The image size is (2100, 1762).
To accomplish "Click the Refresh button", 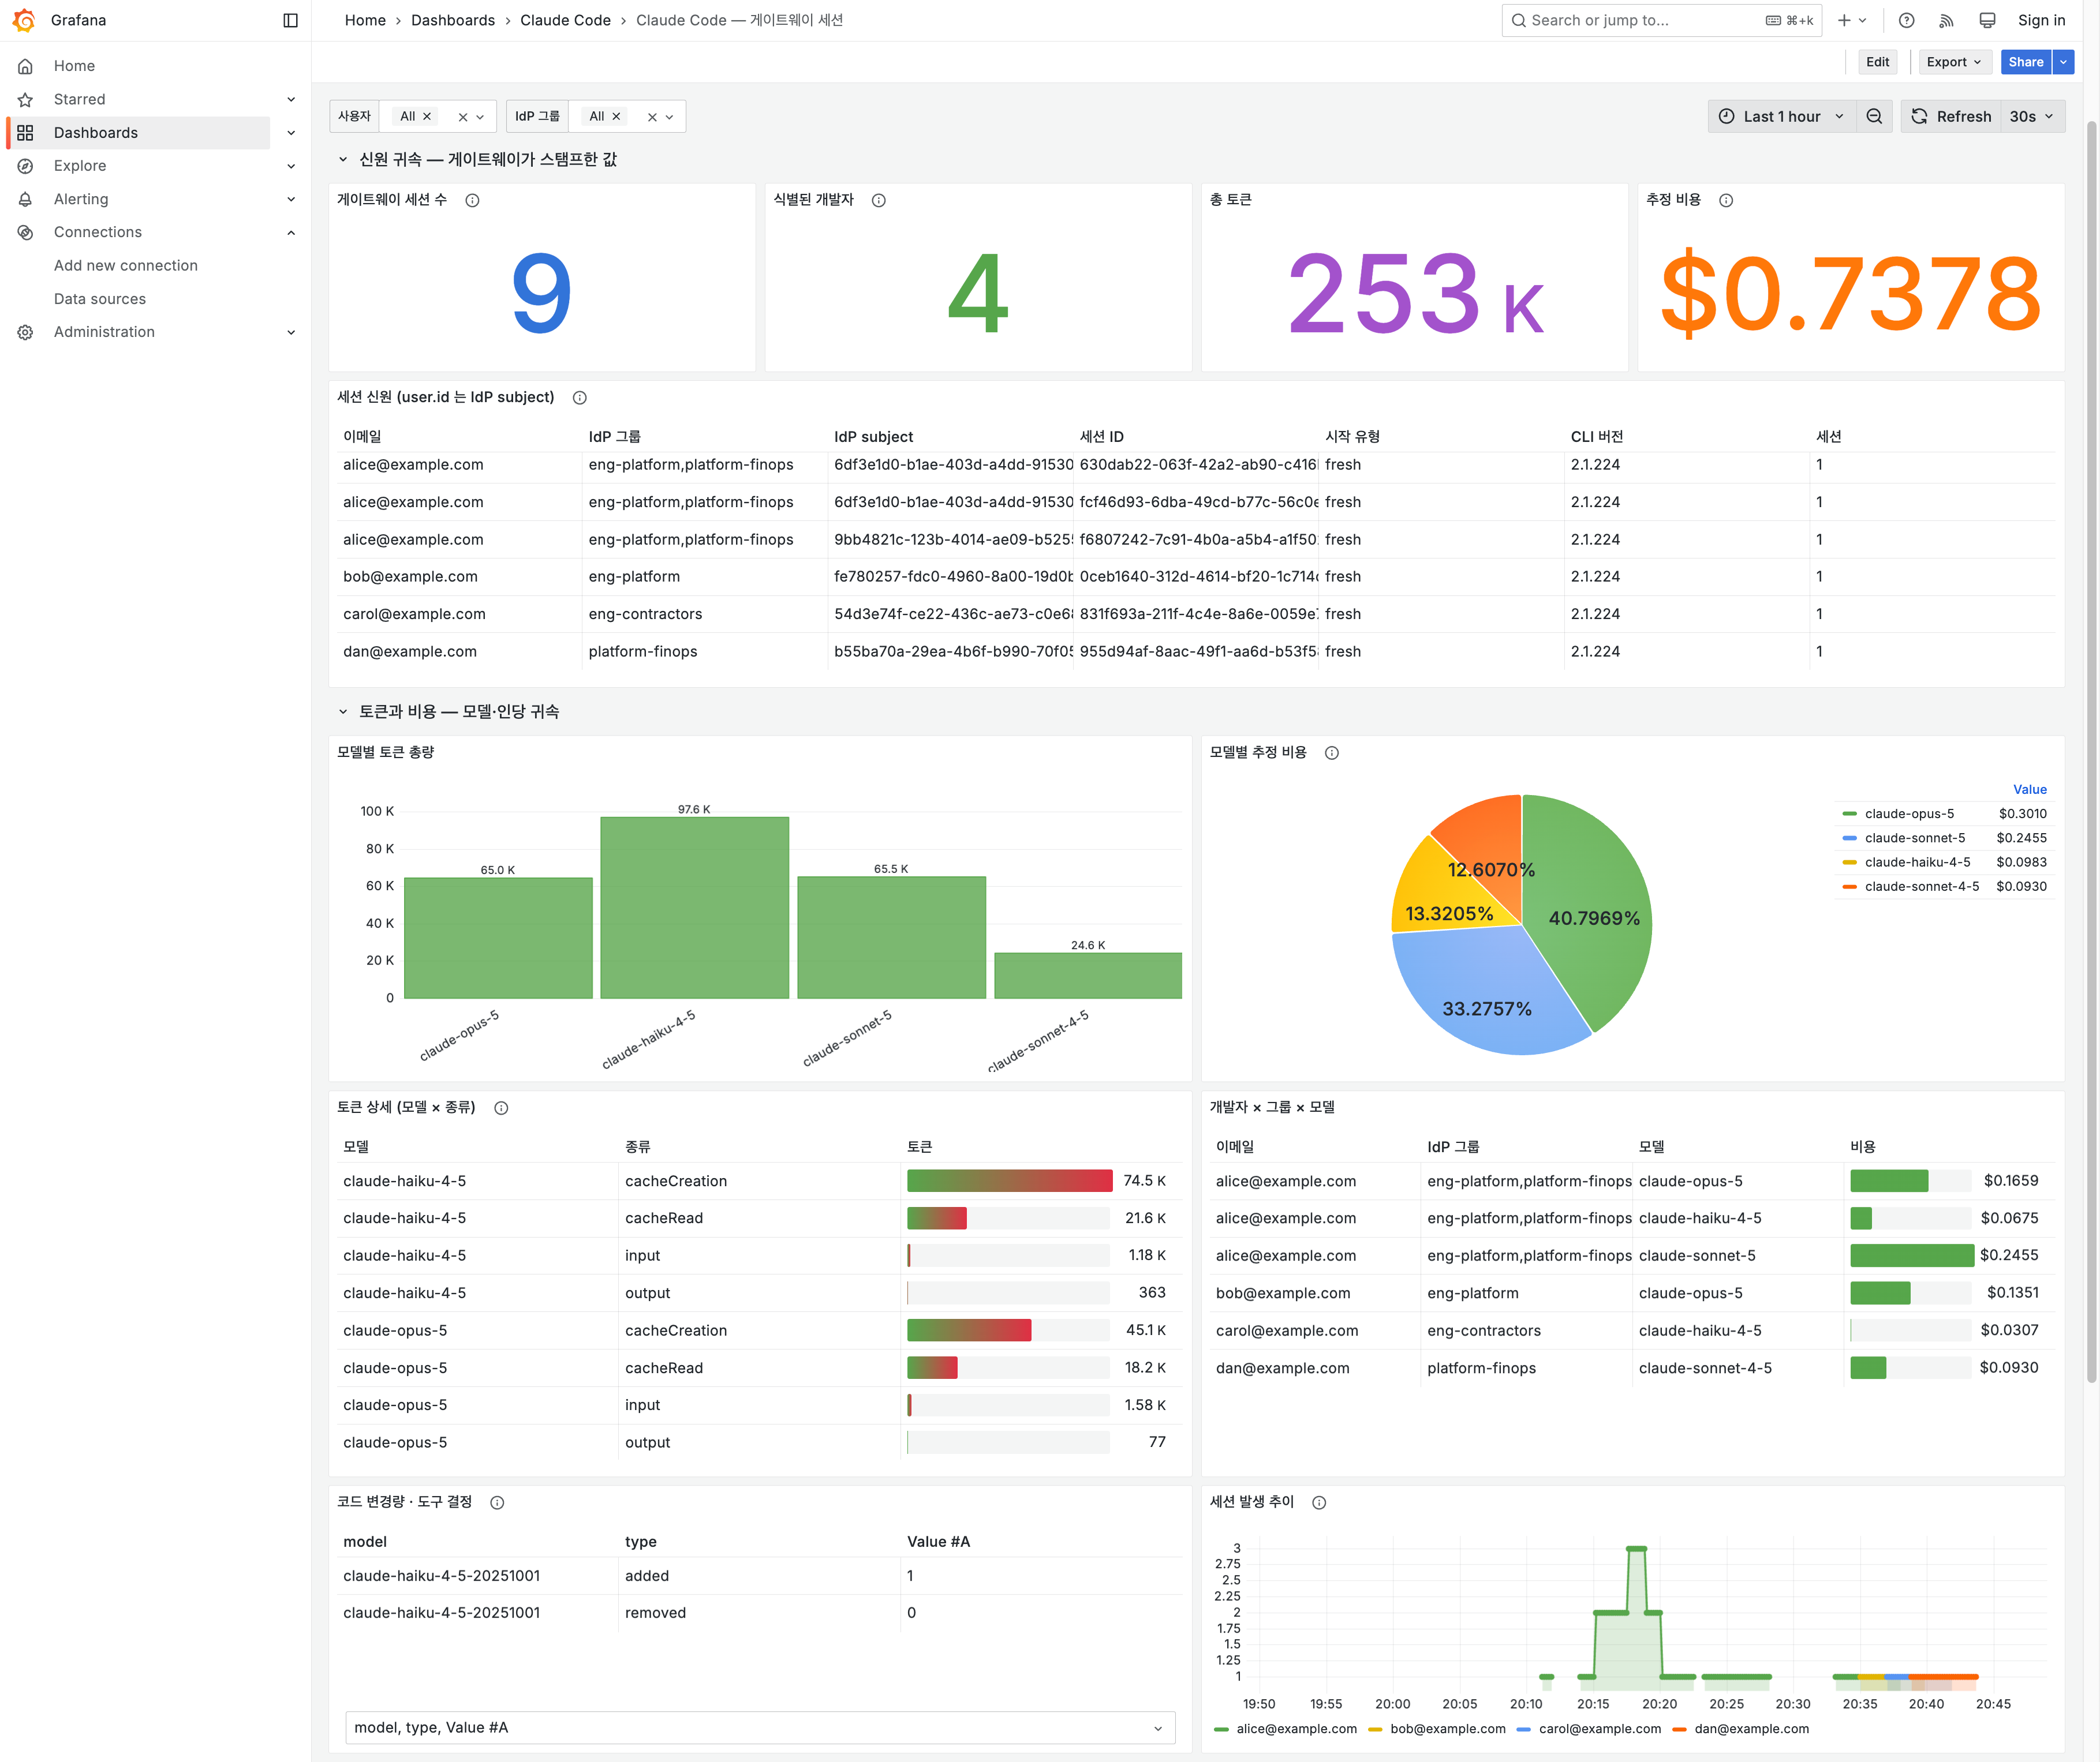I will click(1951, 116).
